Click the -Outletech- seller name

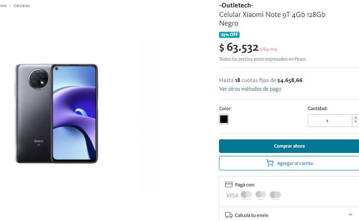pyautogui.click(x=236, y=5)
